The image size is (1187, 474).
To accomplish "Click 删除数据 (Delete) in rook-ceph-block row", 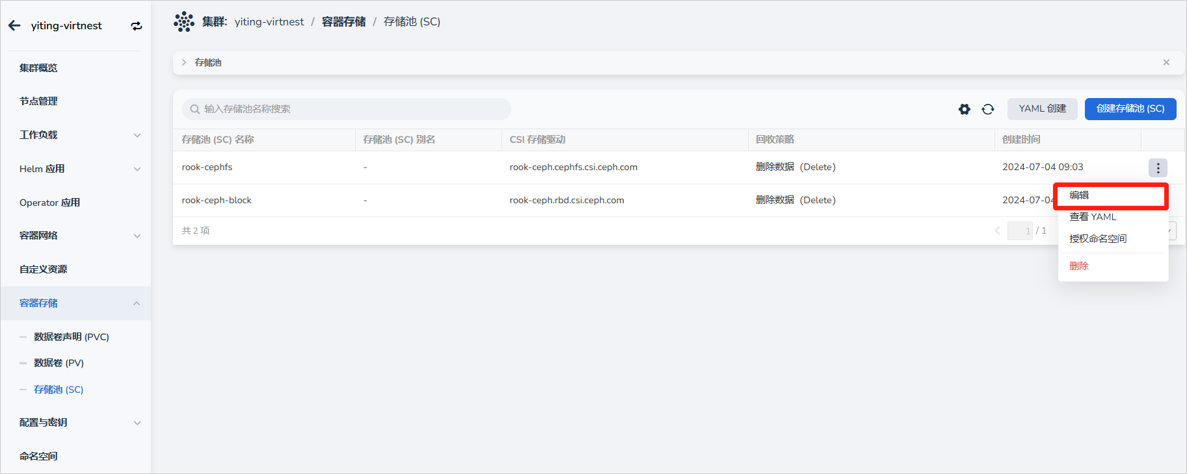I will 795,200.
